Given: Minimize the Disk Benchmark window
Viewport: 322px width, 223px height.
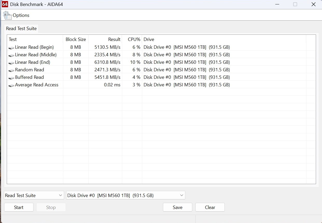Looking at the screenshot, I should click(x=277, y=4).
